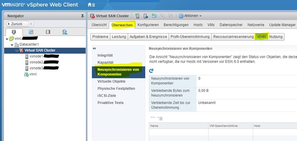Image resolution: width=297 pixels, height=141 pixels.
Task: Click the Aktionen gear icon
Action: tap(181, 16)
